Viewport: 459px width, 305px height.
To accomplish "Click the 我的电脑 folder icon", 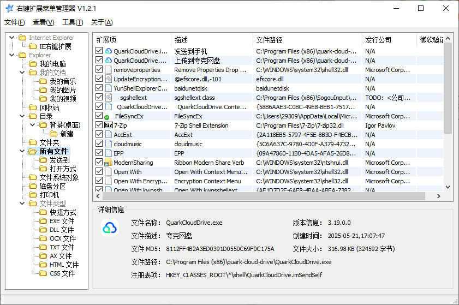I will point(33,64).
